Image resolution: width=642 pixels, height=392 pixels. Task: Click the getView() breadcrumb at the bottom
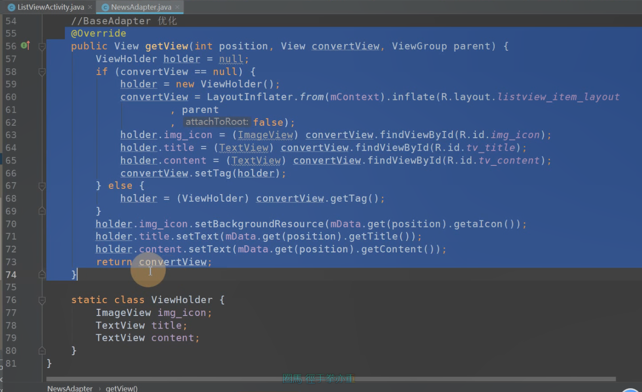pos(122,388)
